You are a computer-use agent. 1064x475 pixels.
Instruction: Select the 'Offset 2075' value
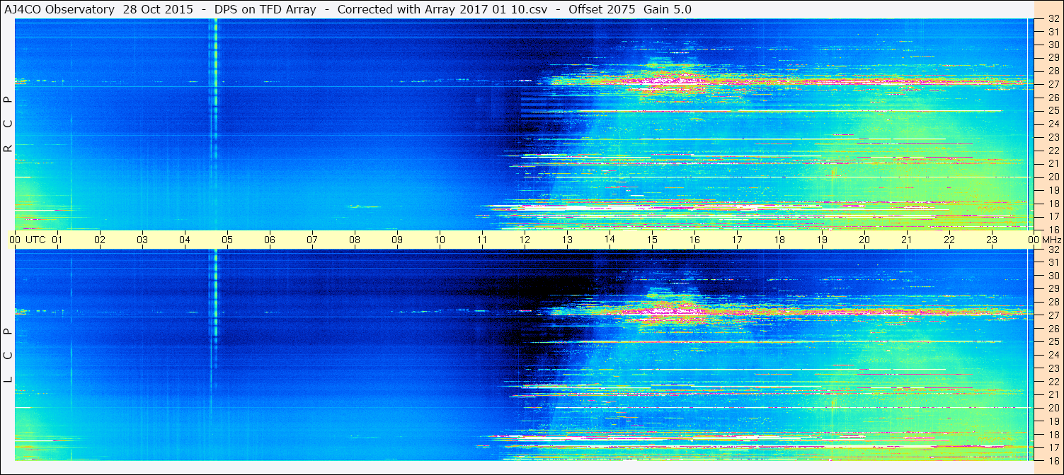coord(602,9)
